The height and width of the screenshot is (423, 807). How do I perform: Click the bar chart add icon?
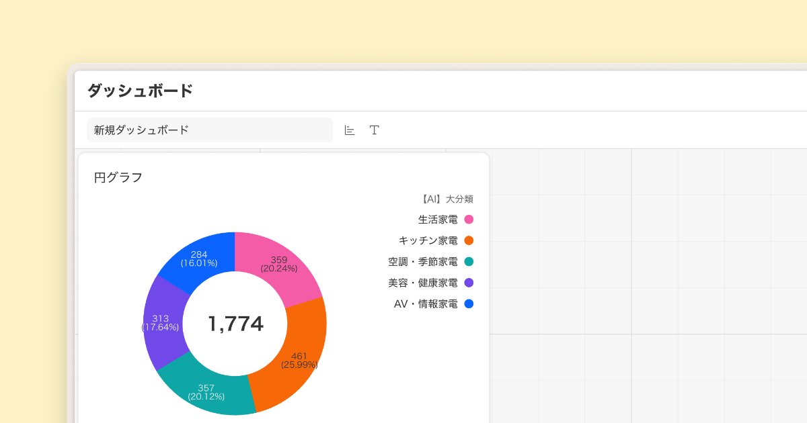coord(350,130)
